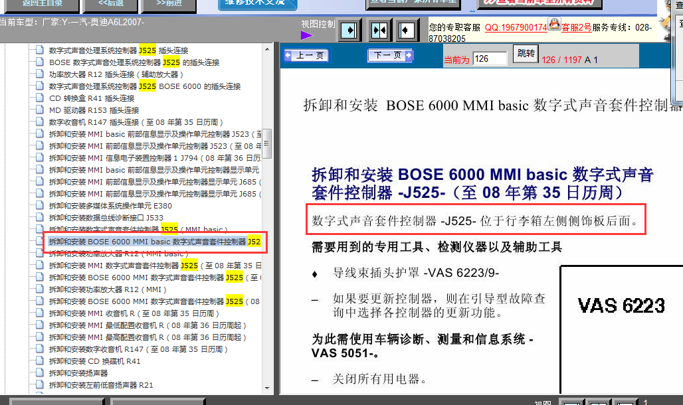
Task: Click the split-both-panes view control icon
Action: [x=379, y=31]
